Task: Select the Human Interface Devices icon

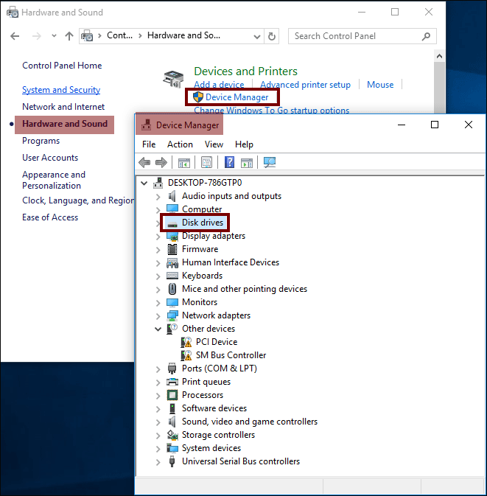Action: coord(172,262)
